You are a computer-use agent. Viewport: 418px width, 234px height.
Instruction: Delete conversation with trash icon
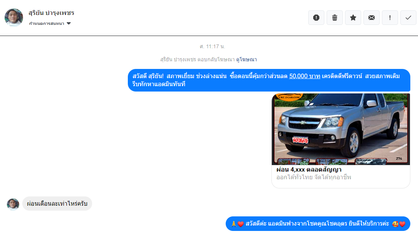pyautogui.click(x=335, y=18)
